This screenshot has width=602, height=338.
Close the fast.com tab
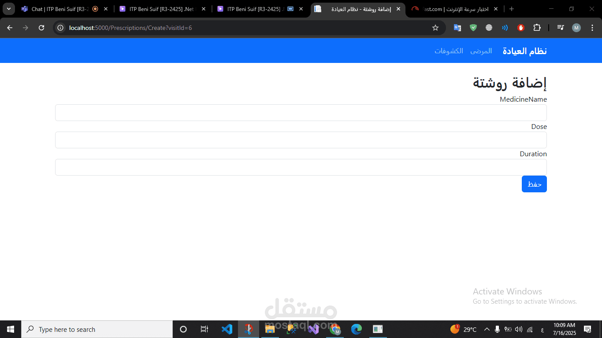coord(496,9)
